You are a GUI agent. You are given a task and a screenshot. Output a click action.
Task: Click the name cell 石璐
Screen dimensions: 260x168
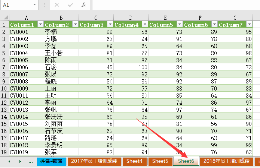point(61,67)
